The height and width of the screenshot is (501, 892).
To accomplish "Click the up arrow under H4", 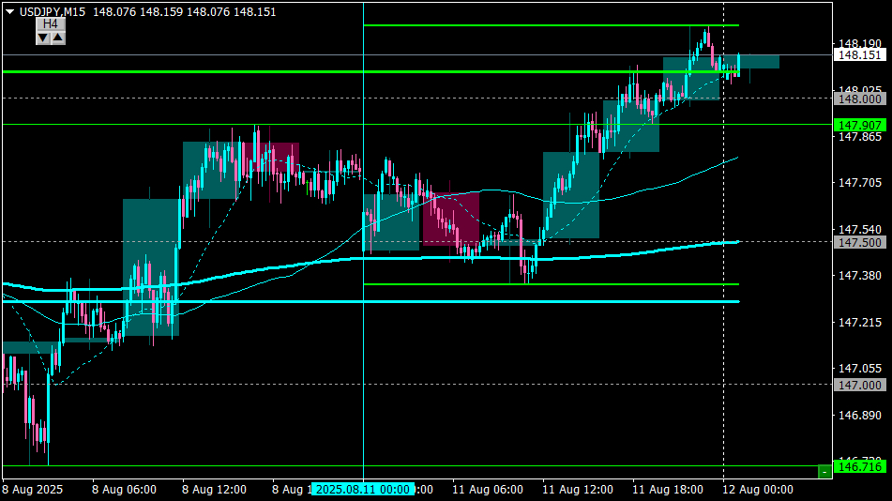I will tap(58, 38).
